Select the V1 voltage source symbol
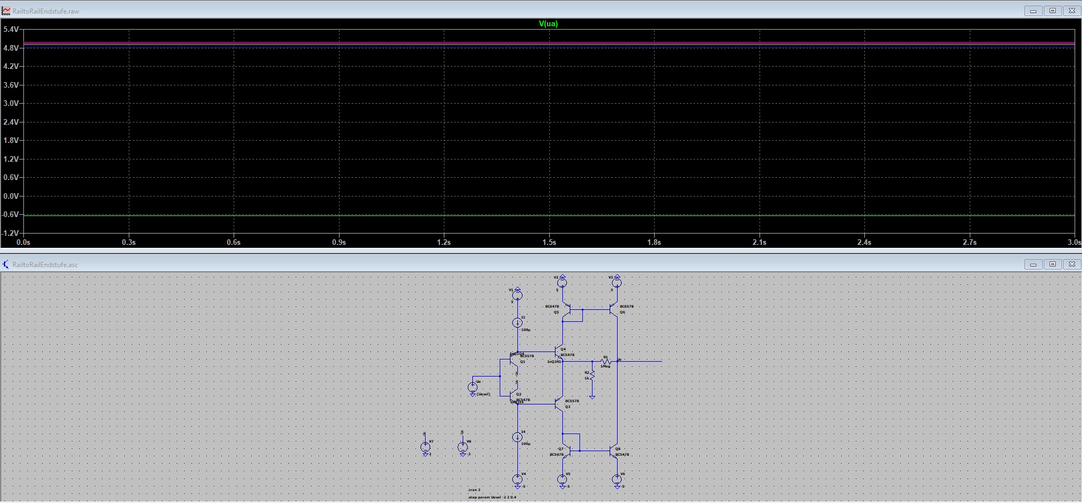This screenshot has width=1082, height=503. (517, 295)
